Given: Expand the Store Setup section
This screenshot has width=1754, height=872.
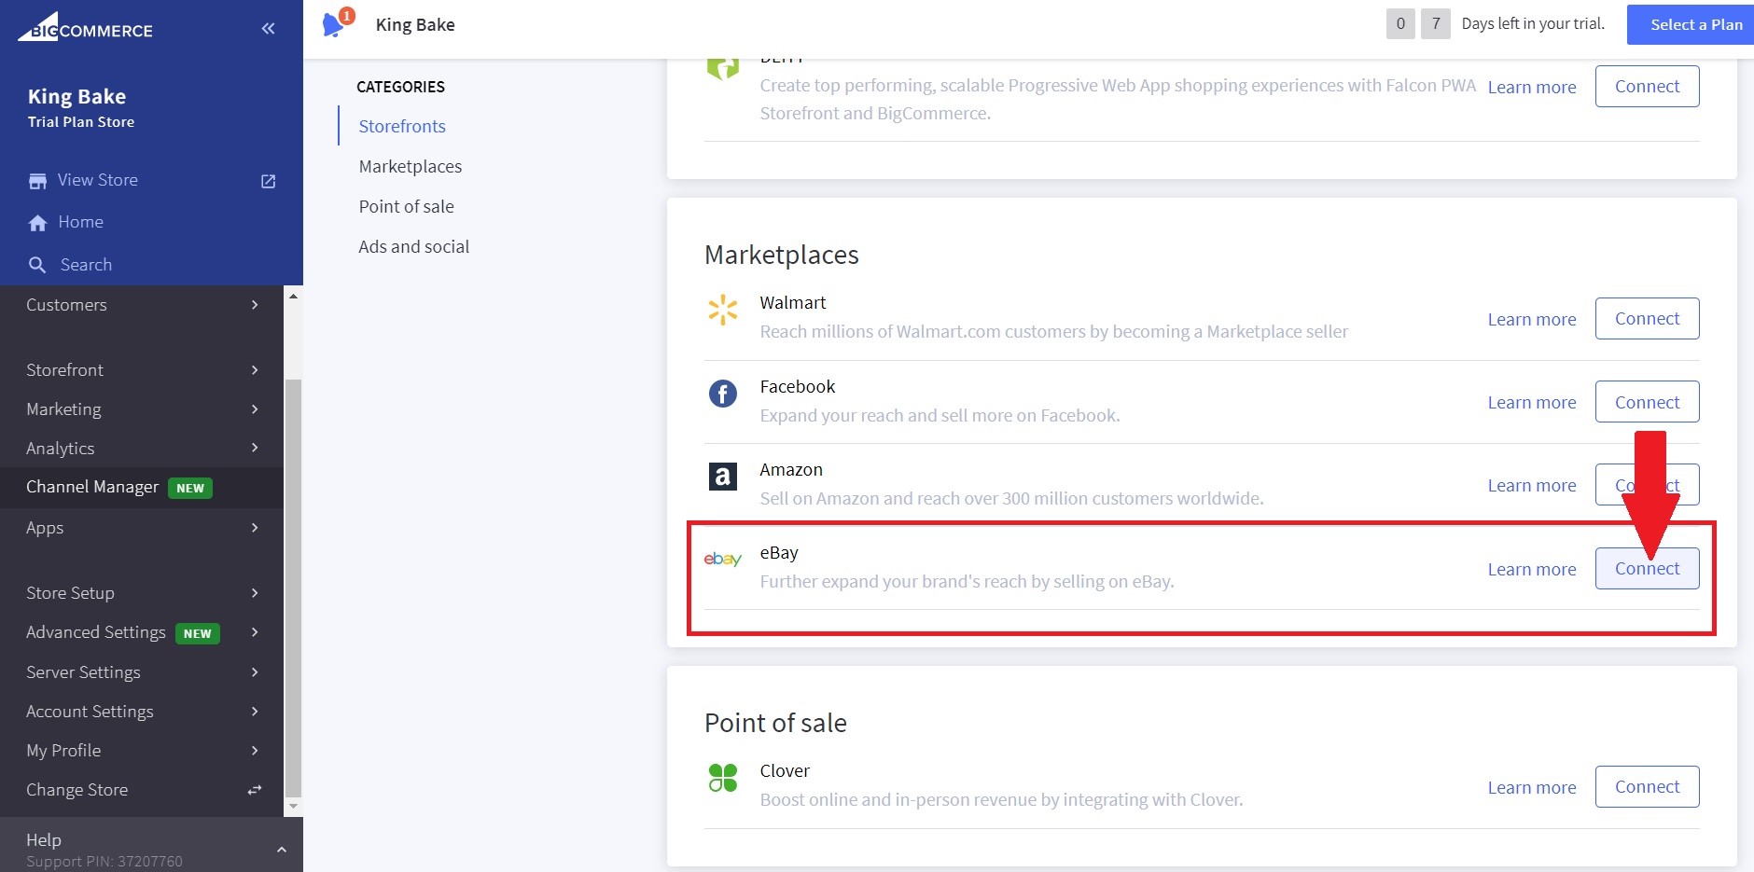Looking at the screenshot, I should [254, 593].
